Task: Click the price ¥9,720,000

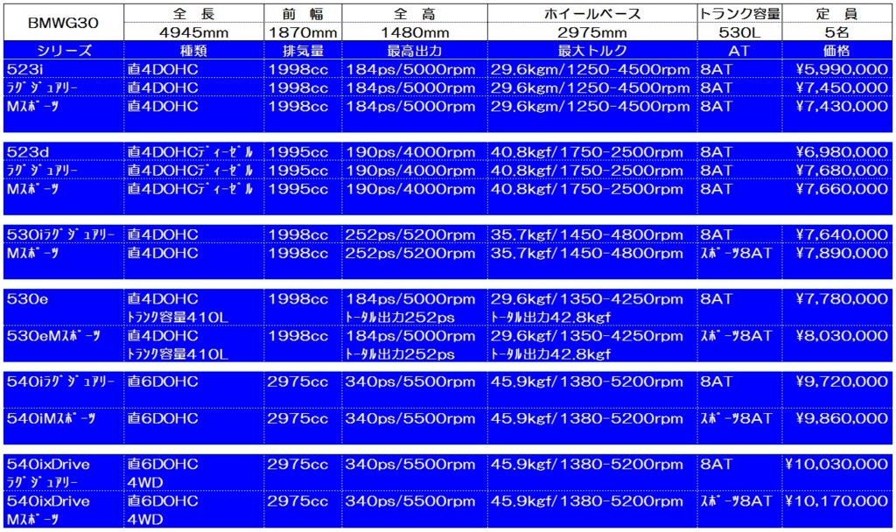Action: [842, 381]
